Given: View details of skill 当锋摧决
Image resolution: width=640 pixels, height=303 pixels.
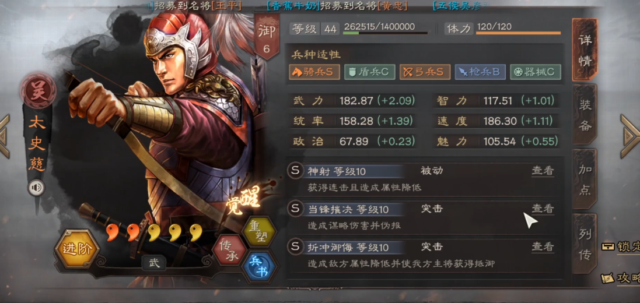Looking at the screenshot, I should (x=543, y=209).
